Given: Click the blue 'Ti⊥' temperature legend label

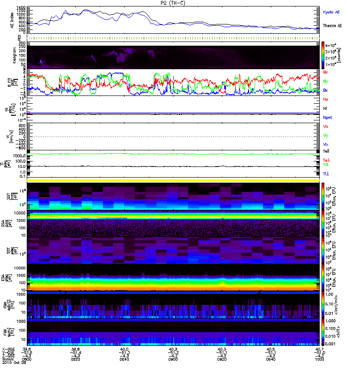Looking at the screenshot, I should coord(326,174).
